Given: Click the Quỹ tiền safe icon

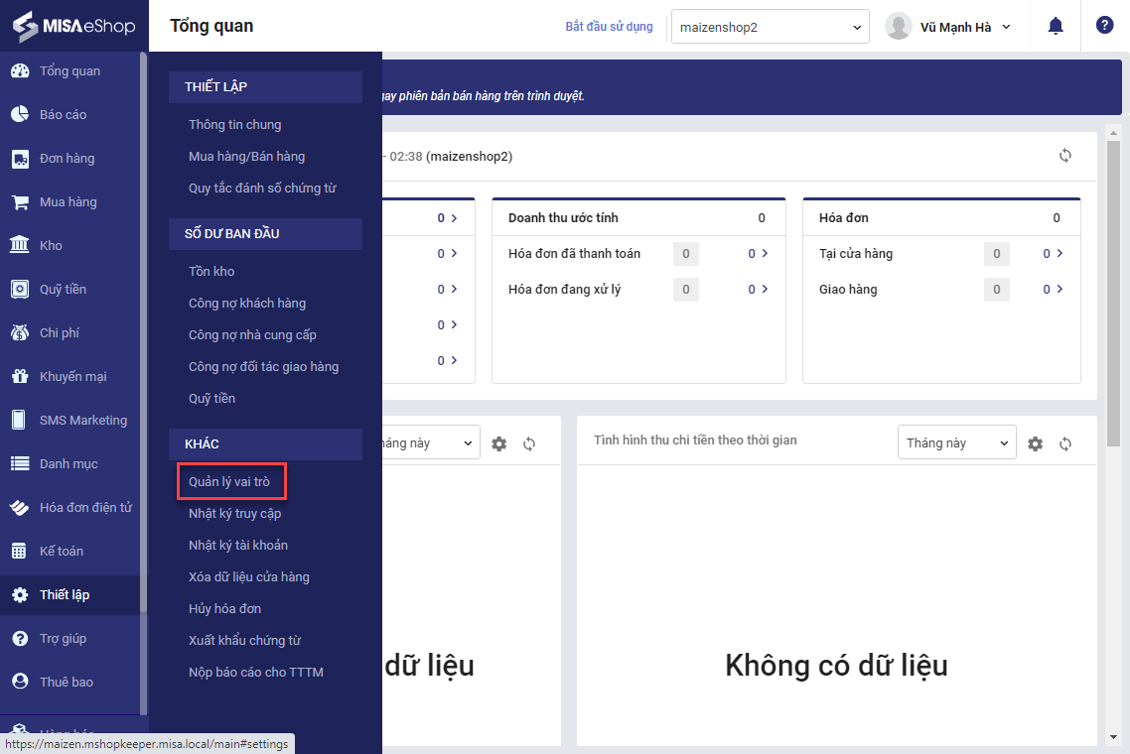Looking at the screenshot, I should pyautogui.click(x=20, y=290).
